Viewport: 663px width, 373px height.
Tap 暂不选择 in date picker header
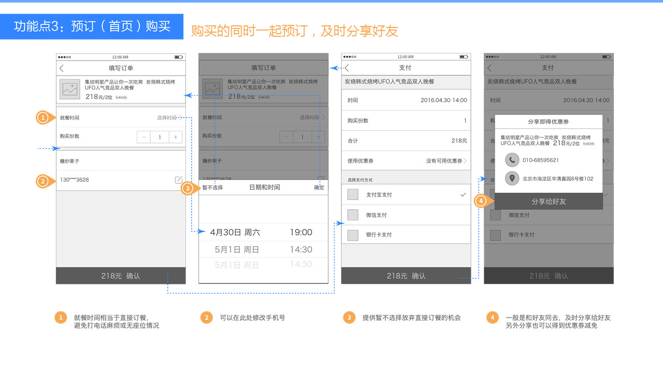tap(212, 188)
